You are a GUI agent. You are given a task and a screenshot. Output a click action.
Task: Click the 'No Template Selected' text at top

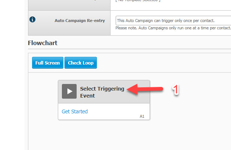(x=138, y=1)
